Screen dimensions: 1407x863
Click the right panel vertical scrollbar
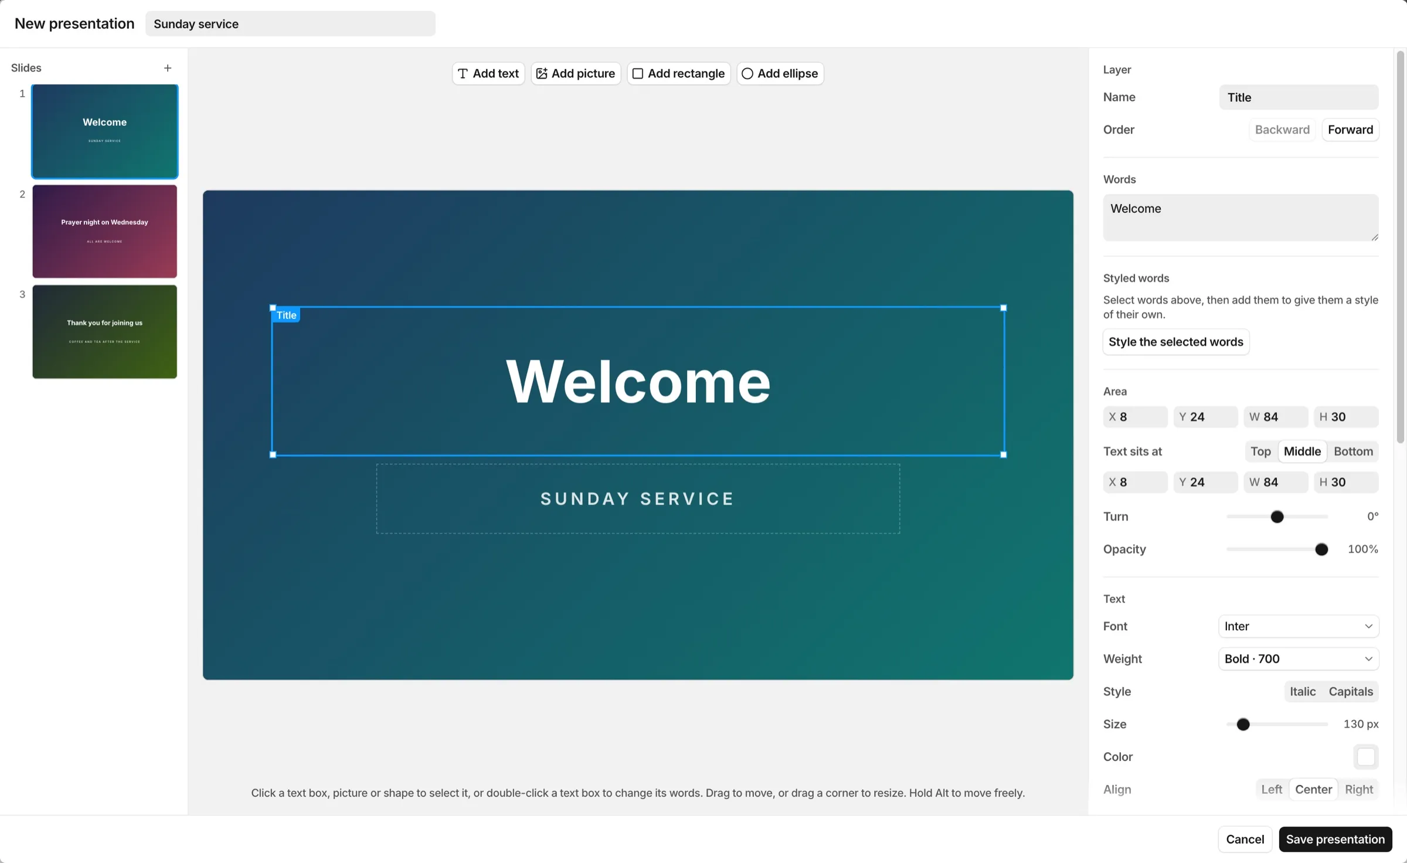coord(1400,247)
